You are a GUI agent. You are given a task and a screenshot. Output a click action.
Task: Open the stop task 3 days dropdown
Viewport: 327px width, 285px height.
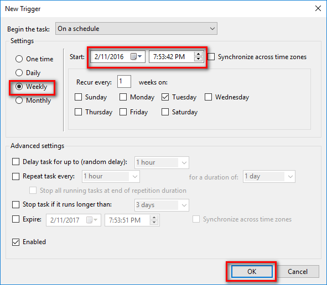(162, 205)
